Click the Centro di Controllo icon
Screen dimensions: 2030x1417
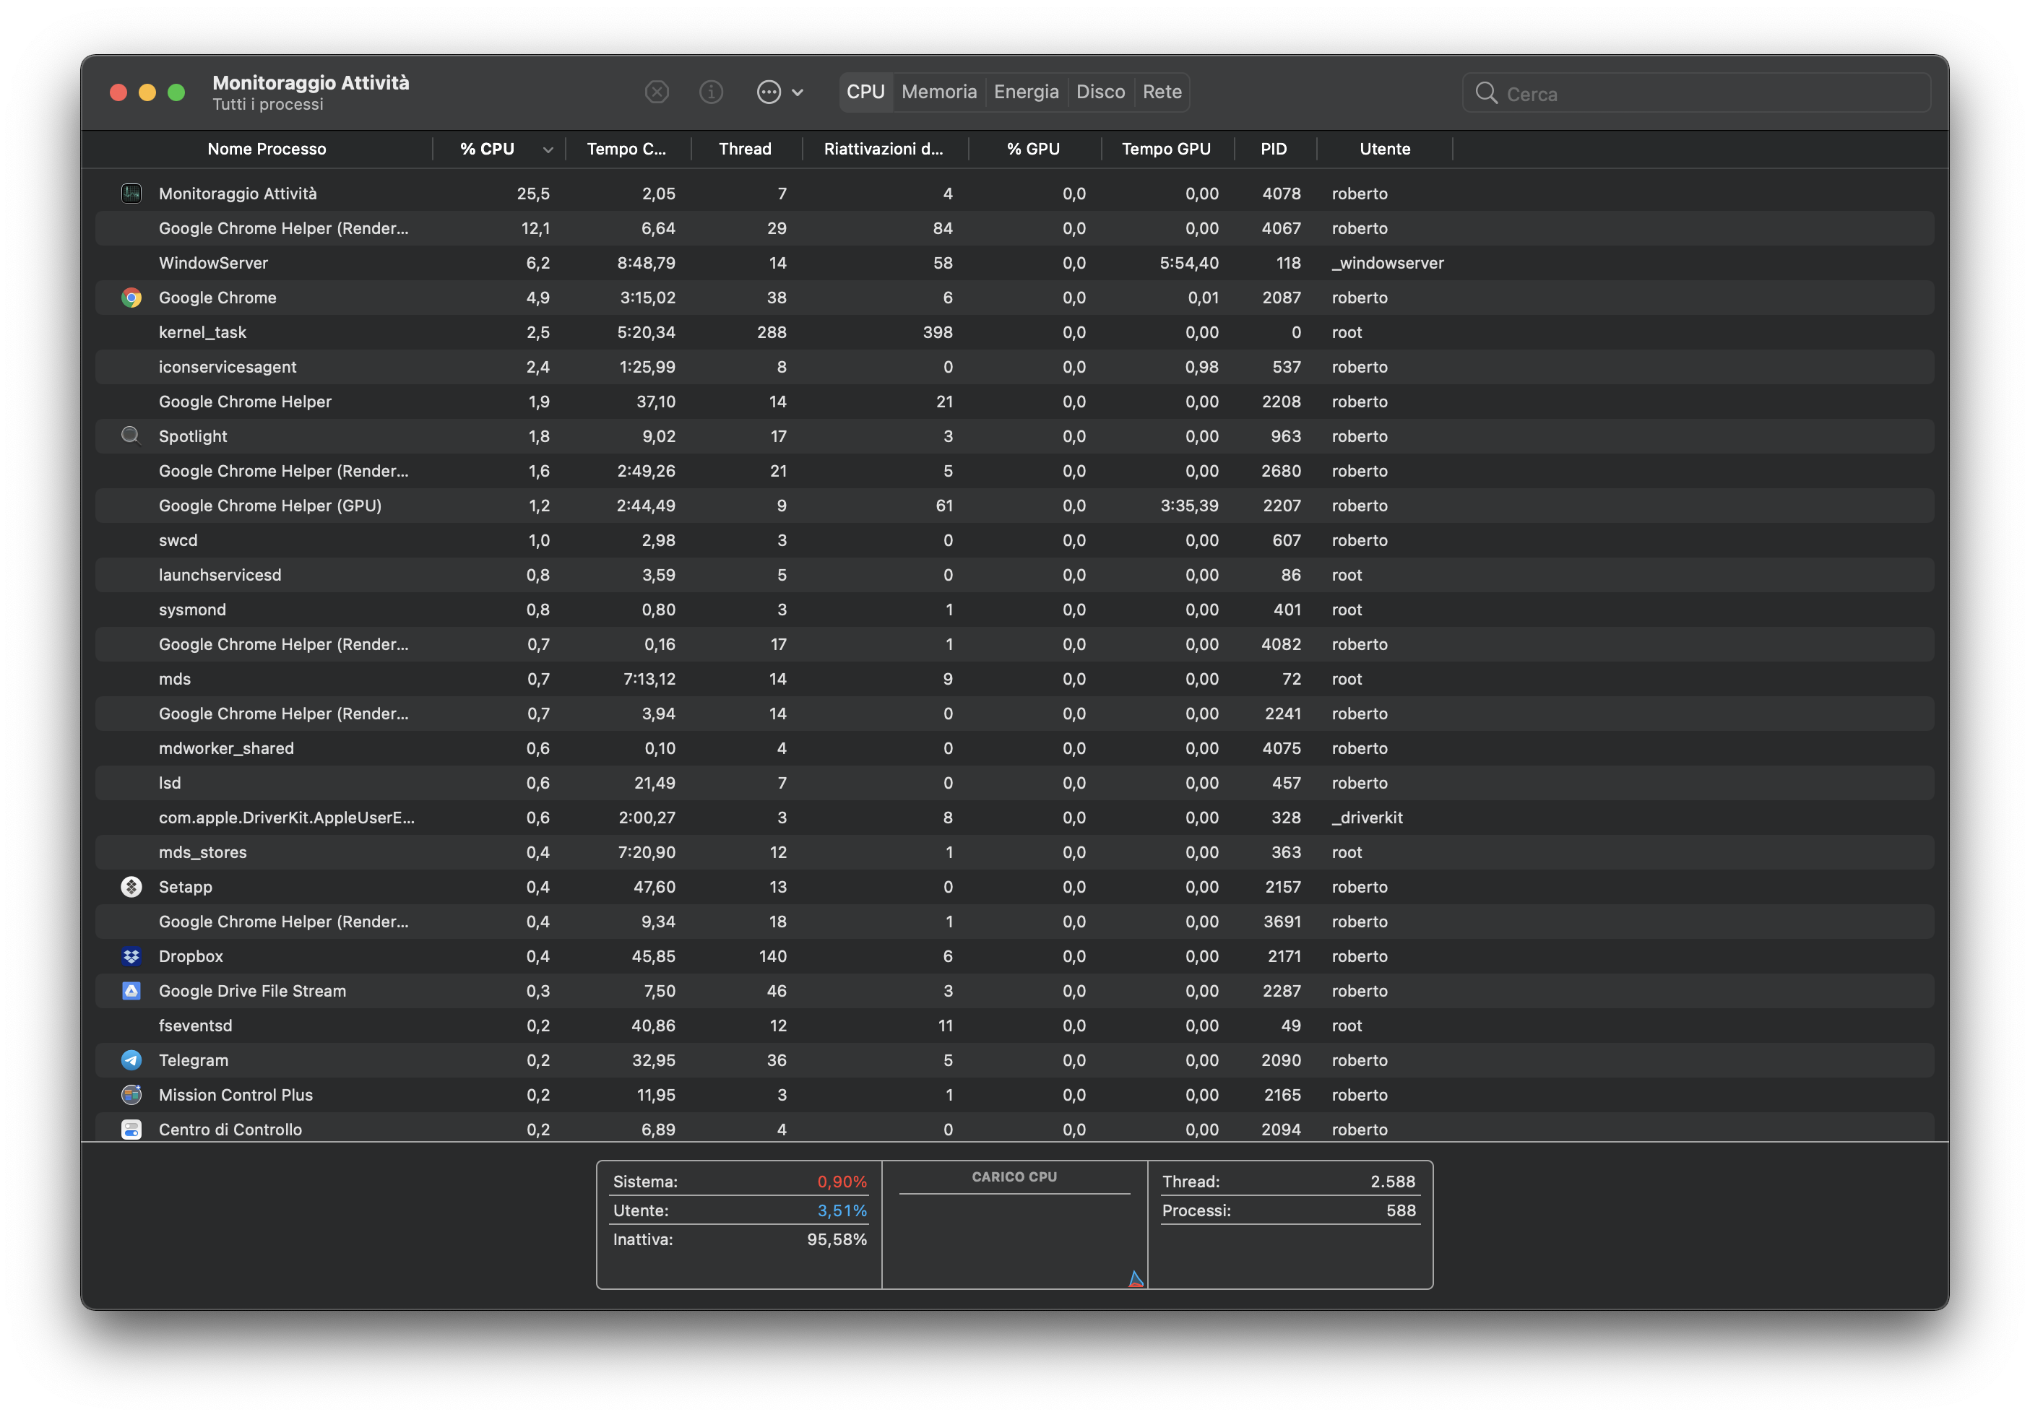[x=131, y=1130]
